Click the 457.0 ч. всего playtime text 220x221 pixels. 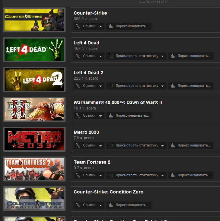pos(86,49)
